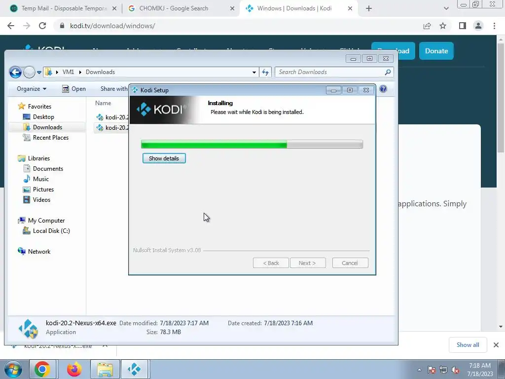Viewport: 505px width, 379px height.
Task: Click the magnifier icon in the Search Downloads box
Action: click(x=388, y=72)
